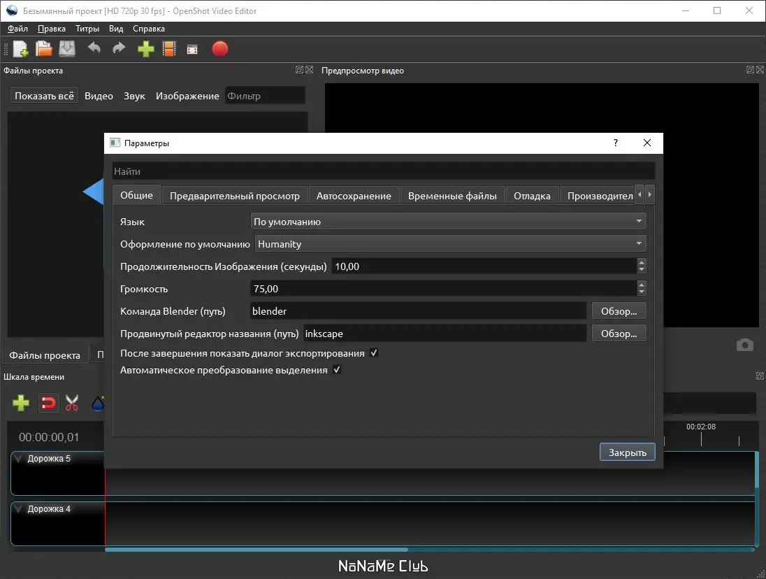Open the Язык dropdown

click(x=448, y=222)
